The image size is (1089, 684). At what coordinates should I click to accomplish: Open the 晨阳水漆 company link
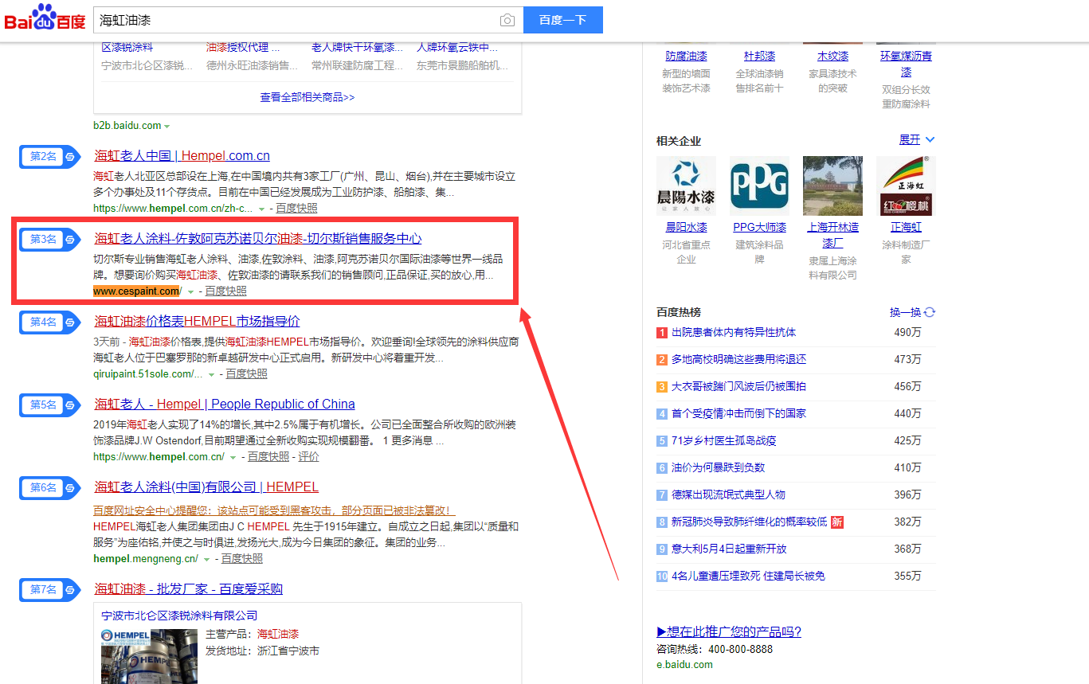[686, 228]
